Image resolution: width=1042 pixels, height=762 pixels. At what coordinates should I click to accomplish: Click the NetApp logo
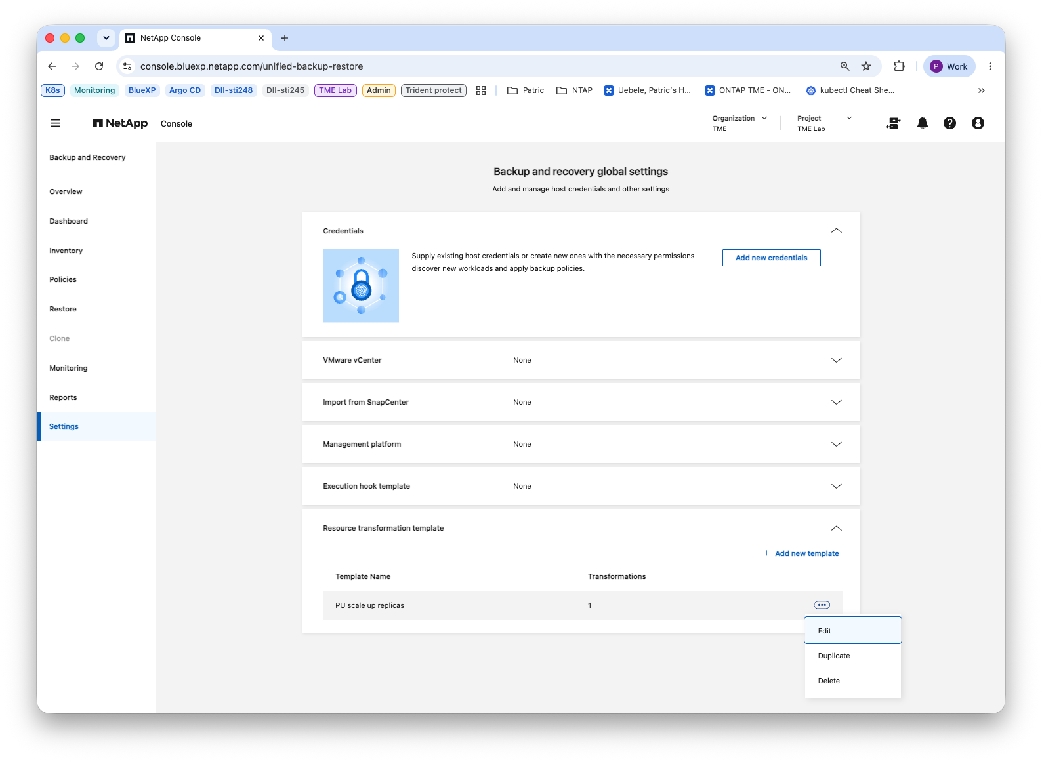pyautogui.click(x=120, y=123)
